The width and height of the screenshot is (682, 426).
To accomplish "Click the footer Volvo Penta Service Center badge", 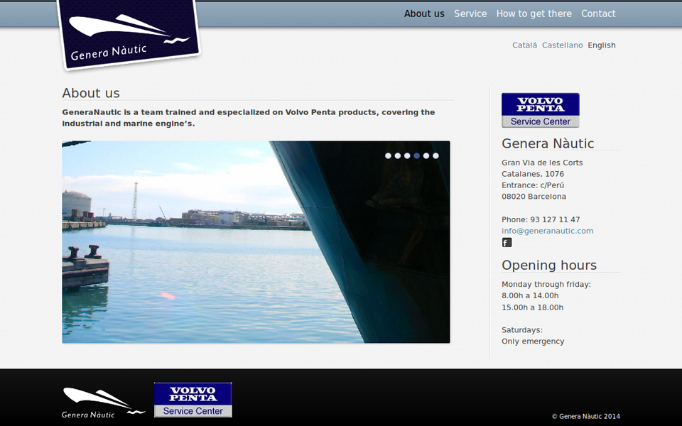I will pos(193,400).
